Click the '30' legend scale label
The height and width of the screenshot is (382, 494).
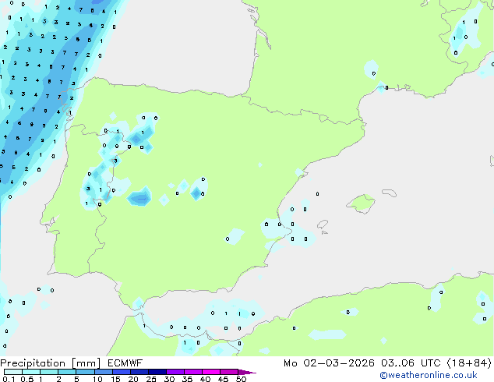pyautogui.click(x=169, y=379)
